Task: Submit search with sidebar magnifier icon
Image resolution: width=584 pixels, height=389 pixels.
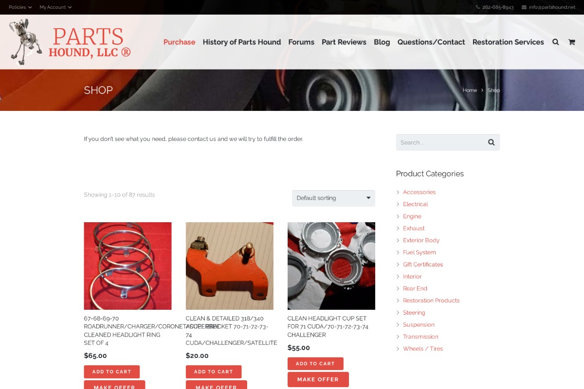Action: (491, 142)
